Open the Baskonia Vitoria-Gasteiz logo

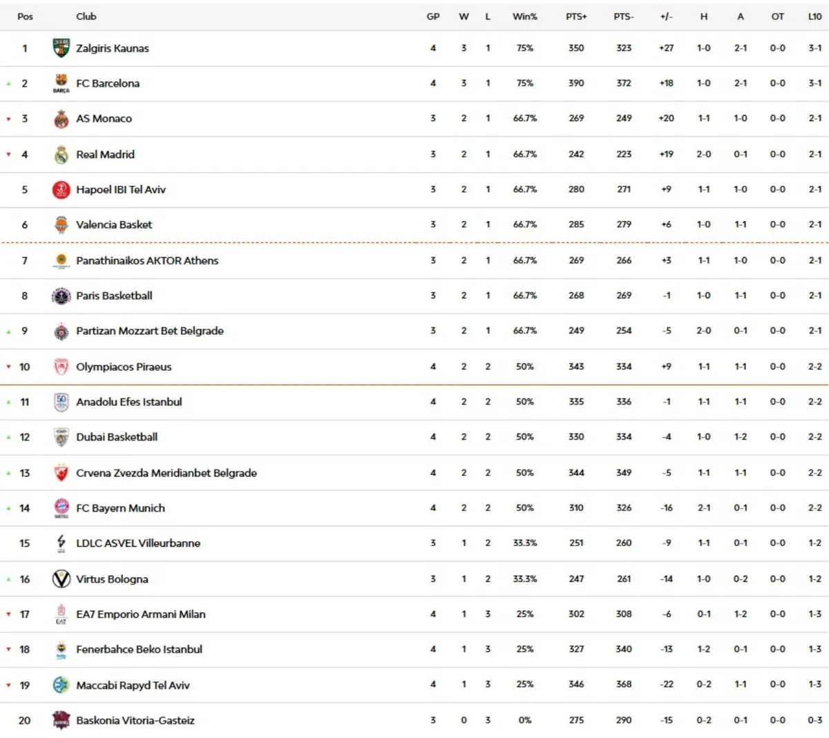click(x=61, y=720)
